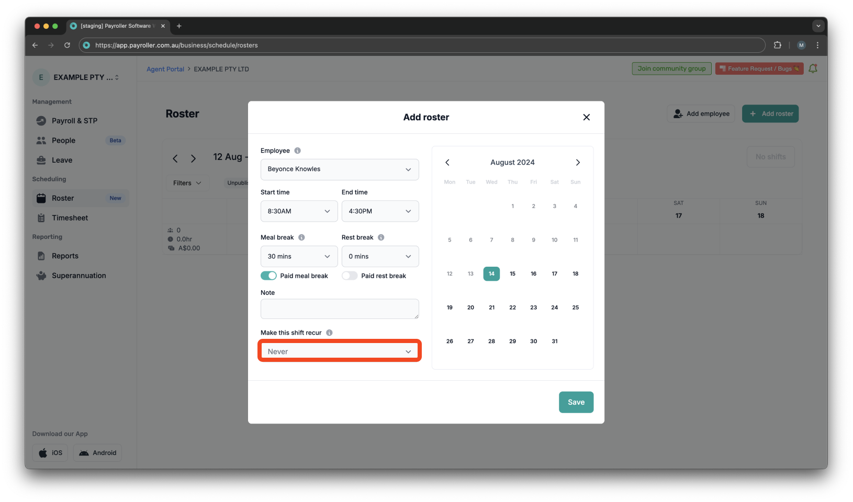Open Reports in the sidebar
853x502 pixels.
[81, 256]
